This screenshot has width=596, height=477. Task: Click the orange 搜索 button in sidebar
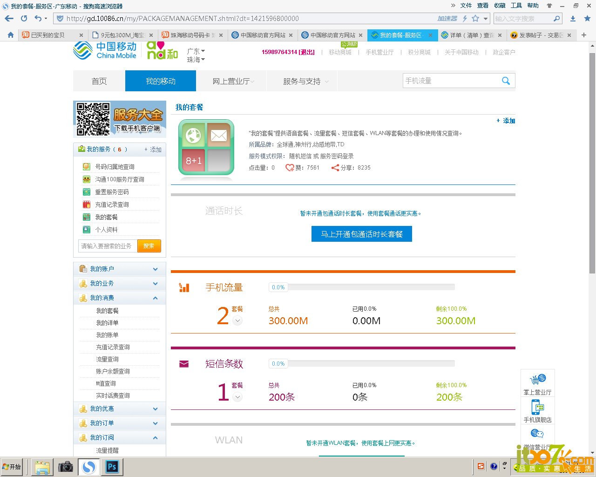(x=149, y=246)
